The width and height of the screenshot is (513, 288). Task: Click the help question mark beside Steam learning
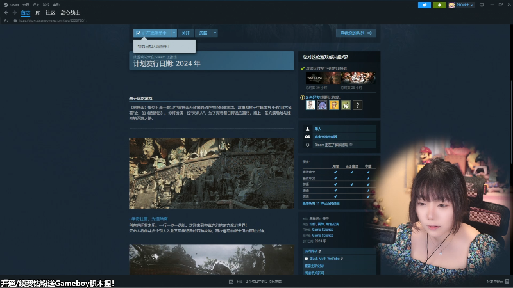click(x=351, y=145)
